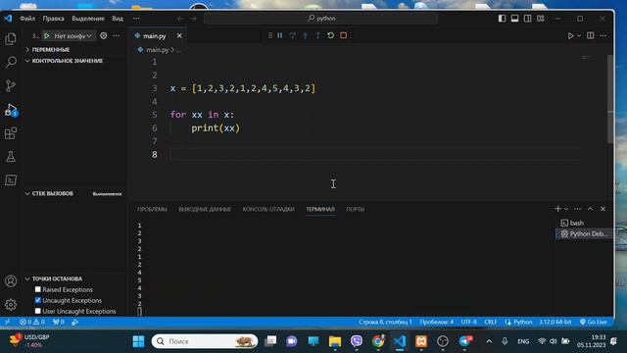Step out in debug toolbar
The image size is (627, 353).
[x=317, y=35]
